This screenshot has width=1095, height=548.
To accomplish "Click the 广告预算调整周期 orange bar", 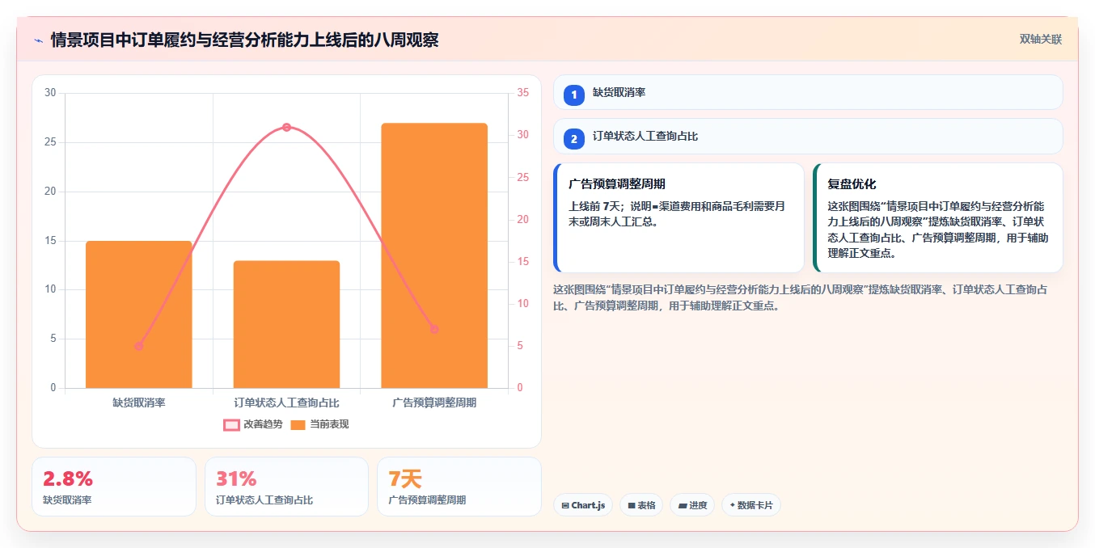I will tap(434, 255).
